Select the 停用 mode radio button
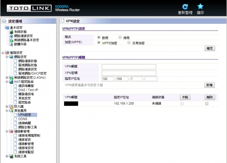 (x=120, y=37)
